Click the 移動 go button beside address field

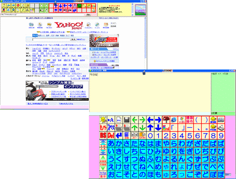coord(88,14)
